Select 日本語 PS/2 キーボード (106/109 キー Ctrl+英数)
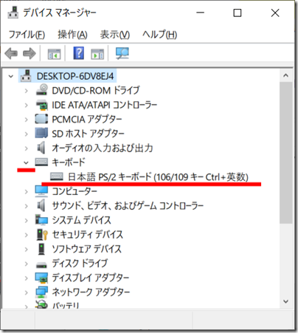Viewport: 298px width, 333px height. (158, 176)
